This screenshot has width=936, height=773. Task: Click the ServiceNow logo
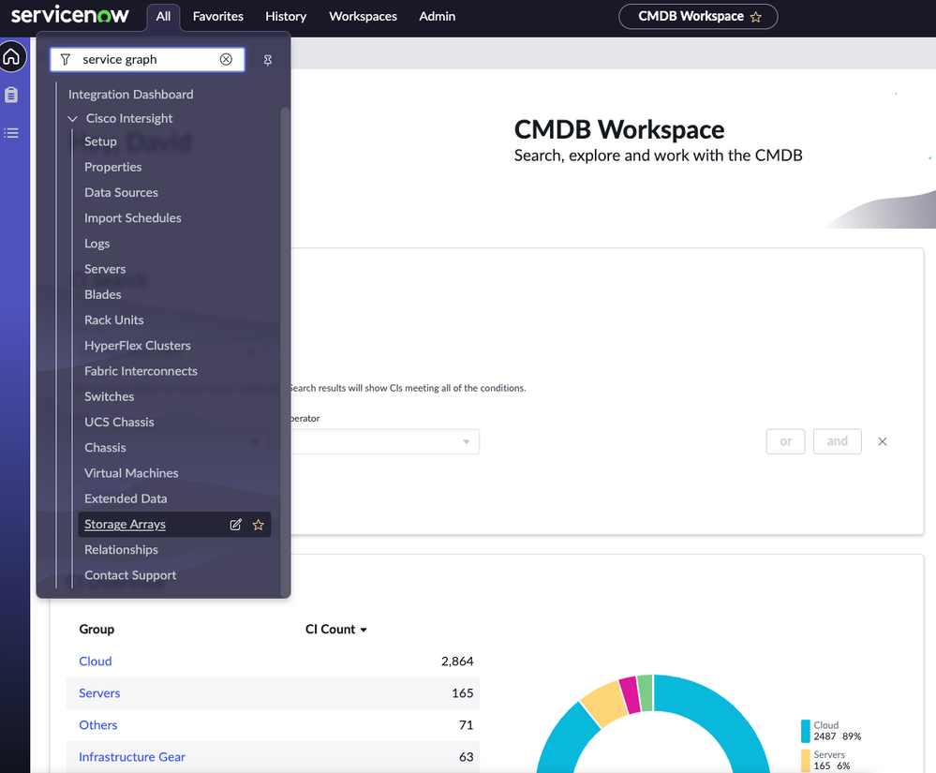[x=70, y=14]
